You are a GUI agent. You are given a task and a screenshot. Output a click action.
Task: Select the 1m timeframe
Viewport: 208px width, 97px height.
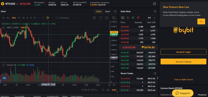click(x=3, y=18)
